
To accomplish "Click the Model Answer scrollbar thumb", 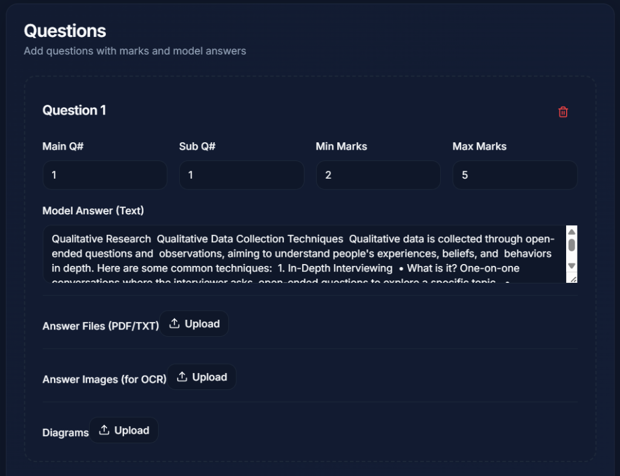I will (x=572, y=245).
